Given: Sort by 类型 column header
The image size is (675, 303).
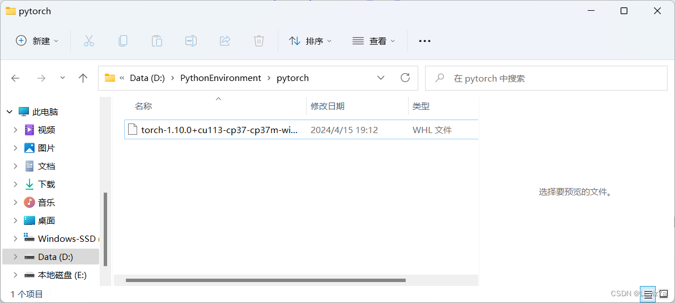Looking at the screenshot, I should tap(421, 106).
